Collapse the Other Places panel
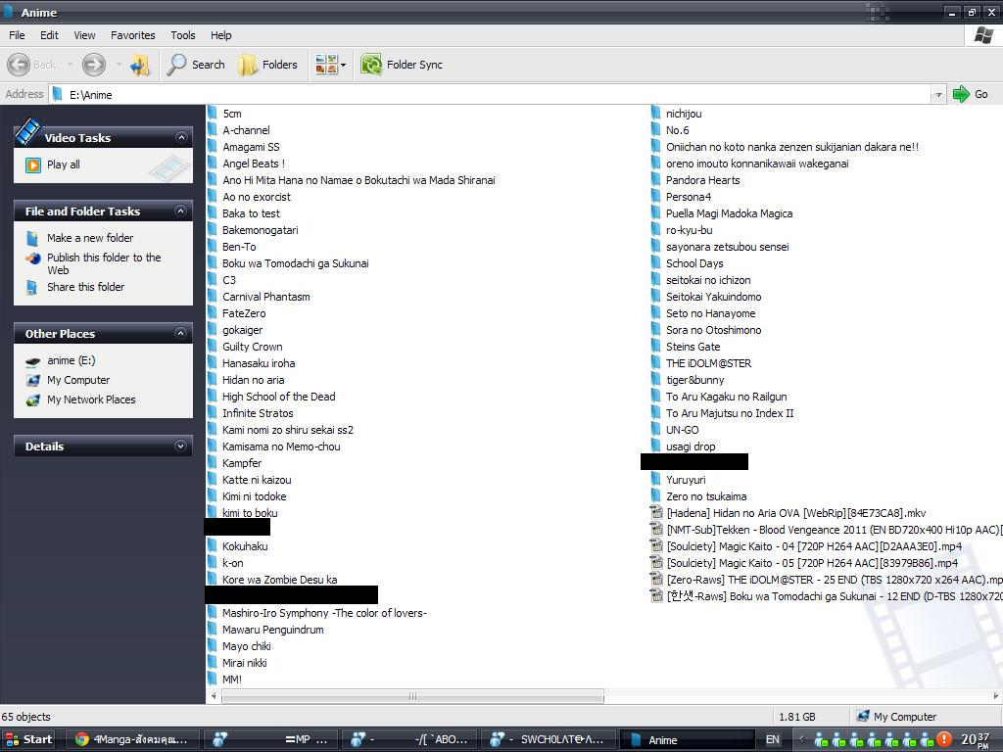Screen dimensions: 1003x752 click(x=181, y=333)
